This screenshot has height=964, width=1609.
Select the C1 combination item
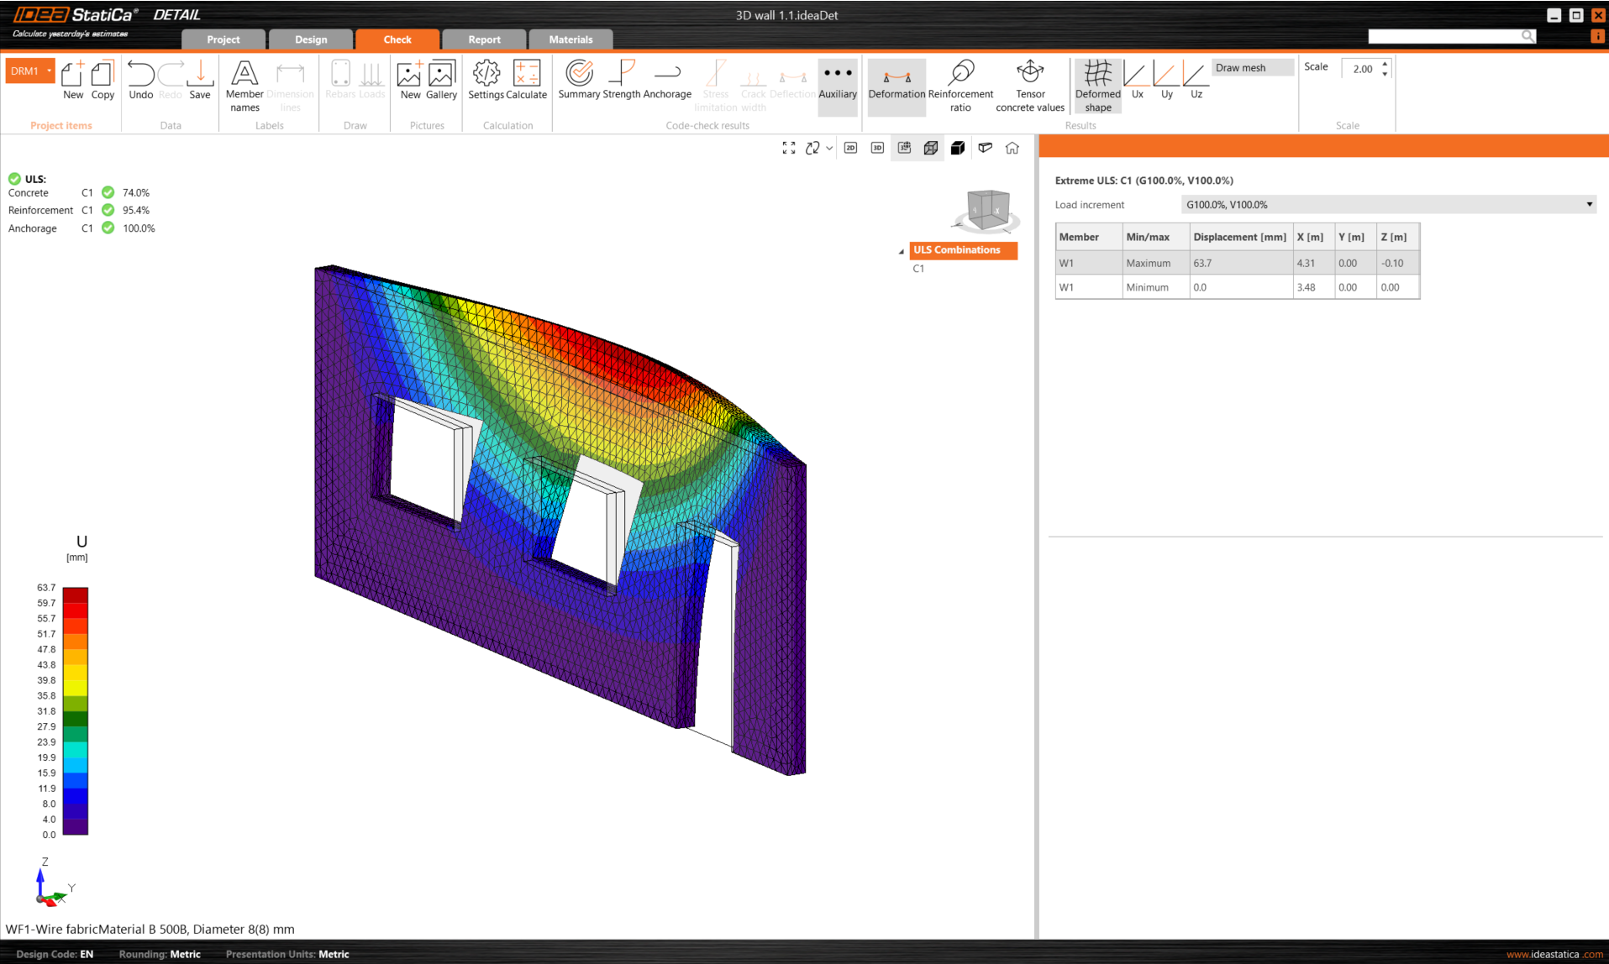[918, 269]
